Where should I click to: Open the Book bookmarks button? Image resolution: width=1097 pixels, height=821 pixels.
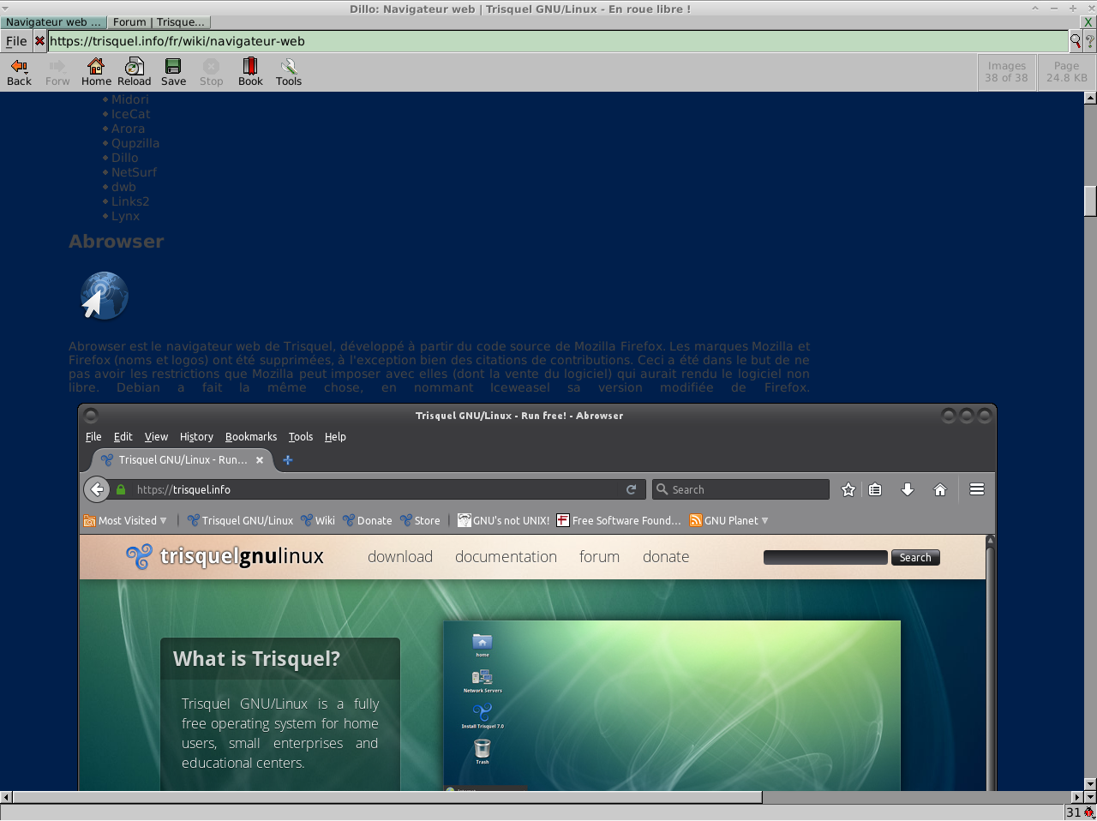click(x=250, y=72)
